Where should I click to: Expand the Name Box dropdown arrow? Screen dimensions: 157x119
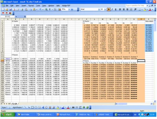pos(16,17)
